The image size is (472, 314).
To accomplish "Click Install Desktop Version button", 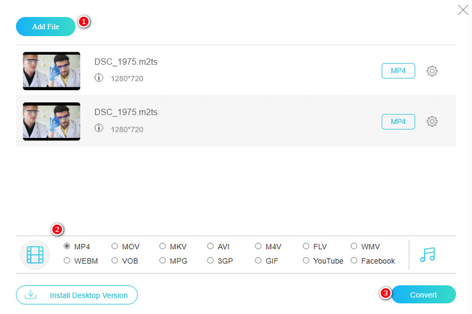I will (x=77, y=295).
